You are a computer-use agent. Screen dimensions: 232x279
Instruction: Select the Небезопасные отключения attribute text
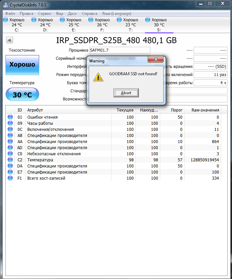coord(54,154)
